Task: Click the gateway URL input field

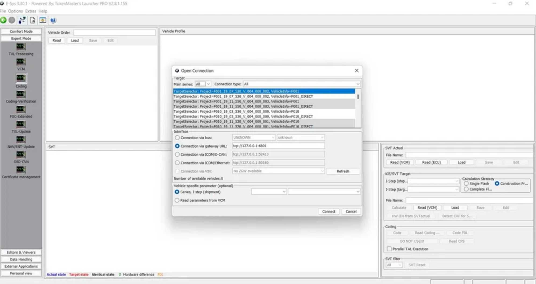Action: pyautogui.click(x=278, y=146)
